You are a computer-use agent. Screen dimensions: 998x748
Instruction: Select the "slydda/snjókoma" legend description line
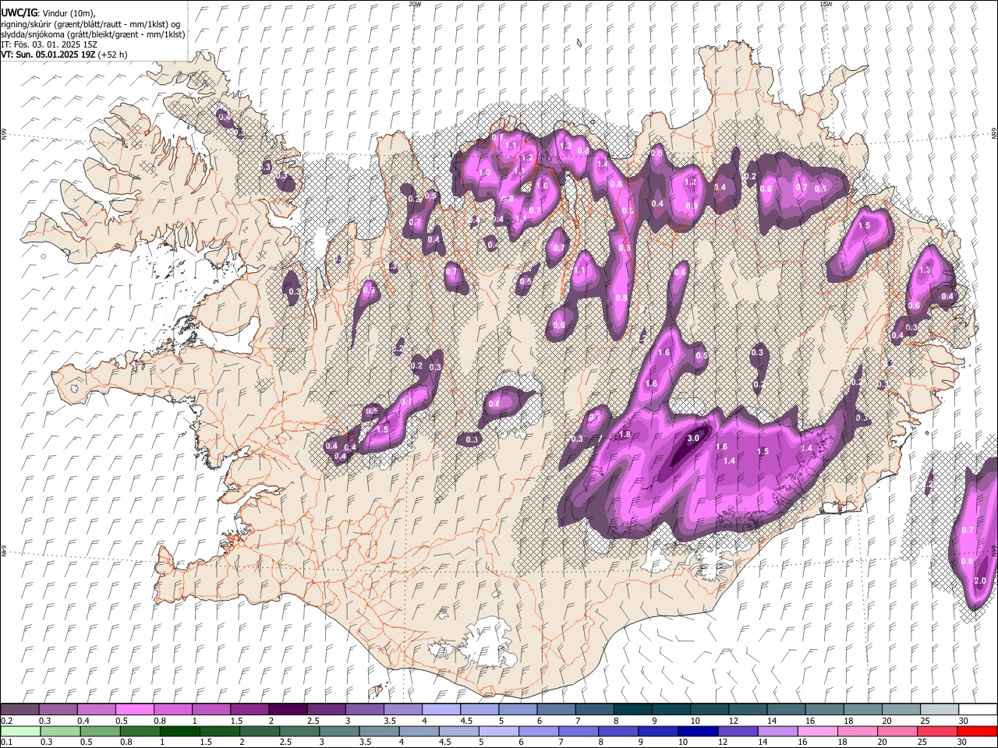pos(93,34)
